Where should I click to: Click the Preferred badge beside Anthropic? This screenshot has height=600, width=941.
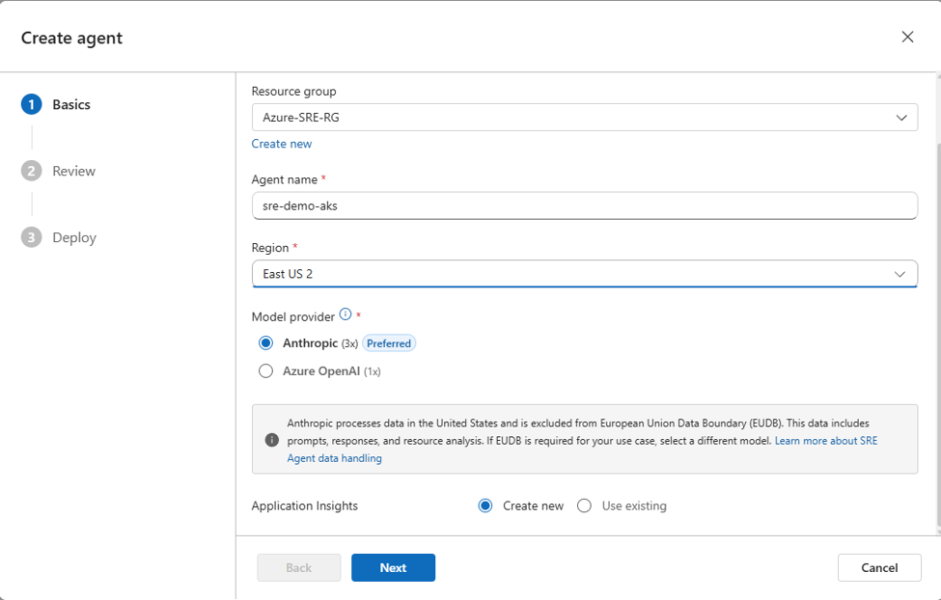pos(389,343)
